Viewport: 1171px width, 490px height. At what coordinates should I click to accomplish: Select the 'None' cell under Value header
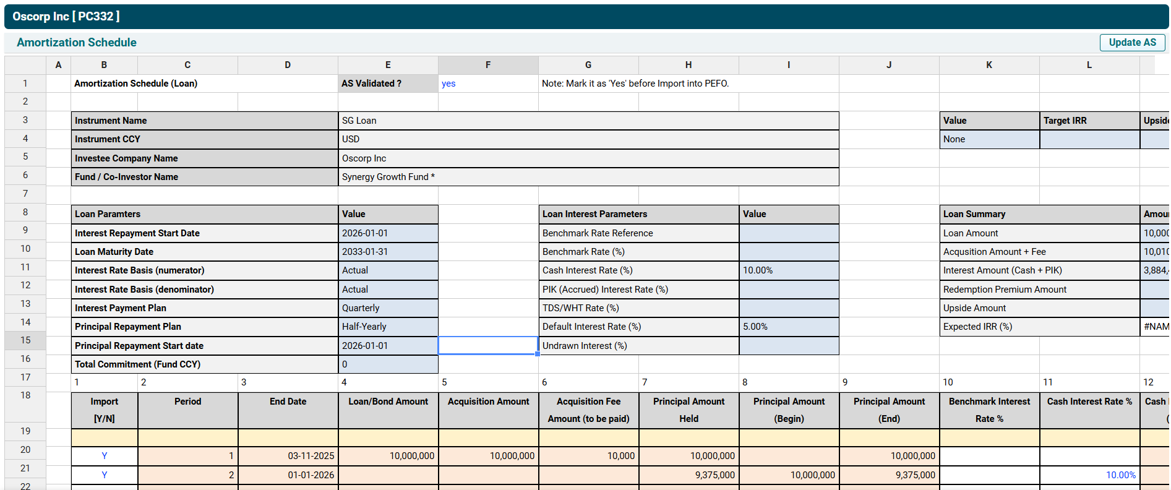(x=989, y=139)
